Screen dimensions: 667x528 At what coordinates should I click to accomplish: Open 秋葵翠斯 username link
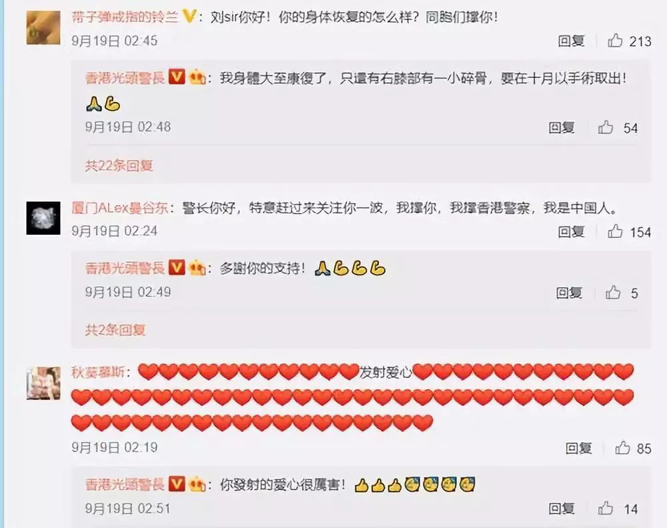pyautogui.click(x=98, y=372)
